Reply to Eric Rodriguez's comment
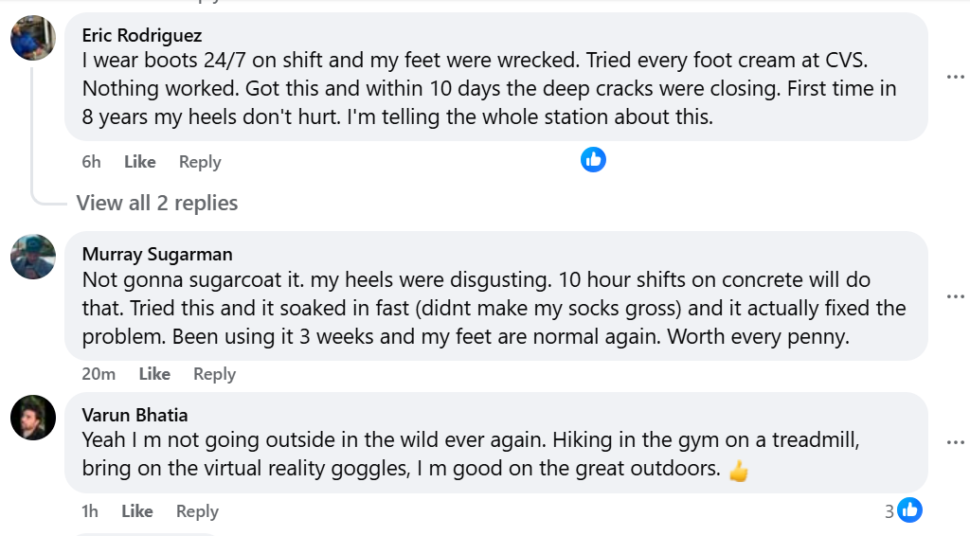The image size is (970, 536). (x=200, y=162)
